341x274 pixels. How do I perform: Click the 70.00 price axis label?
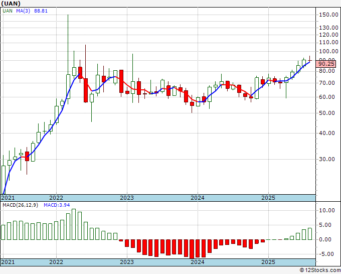[x=327, y=83]
